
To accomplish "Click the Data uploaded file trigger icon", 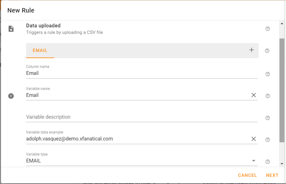I will click(x=11, y=28).
